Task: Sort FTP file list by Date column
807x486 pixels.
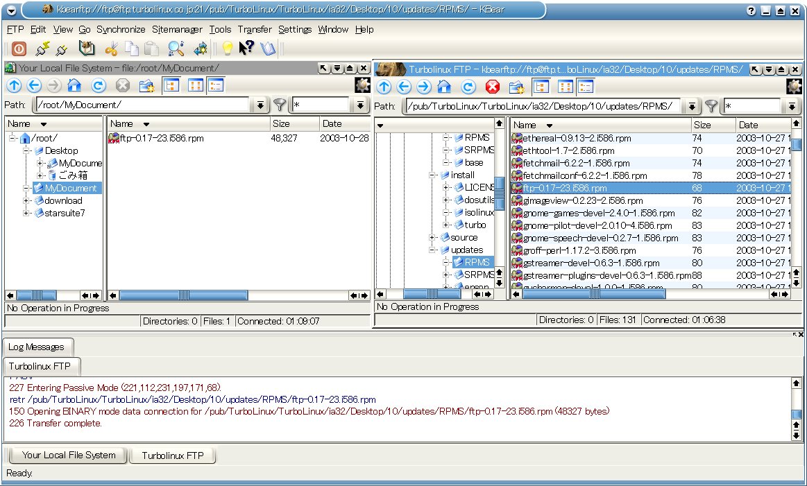Action: coord(763,125)
